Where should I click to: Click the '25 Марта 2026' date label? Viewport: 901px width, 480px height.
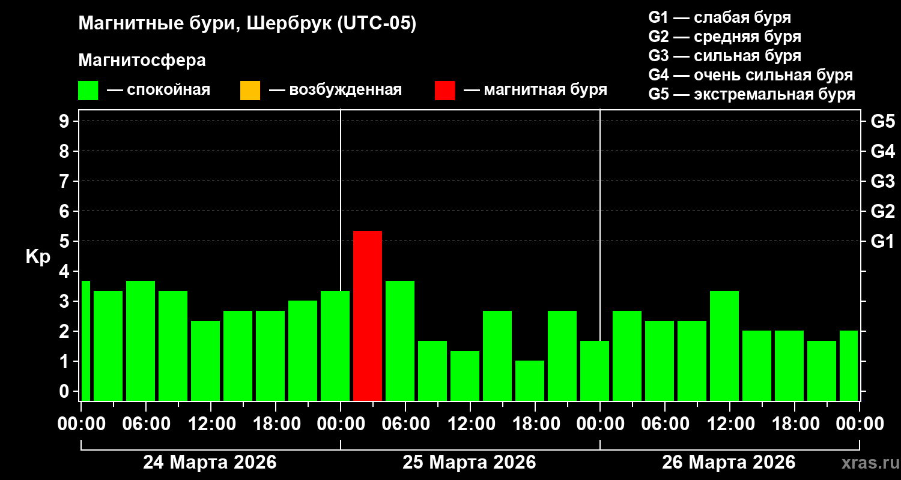point(469,462)
